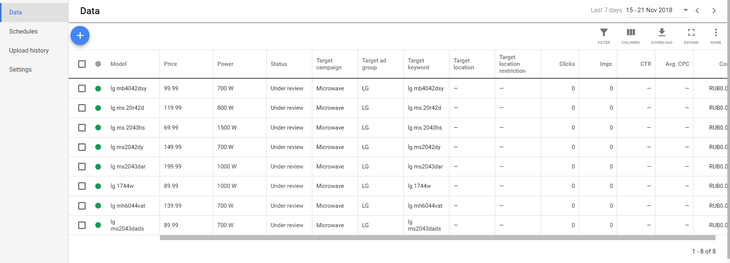The image size is (730, 263).
Task: Sort by the Target campaign column header
Action: click(x=329, y=64)
